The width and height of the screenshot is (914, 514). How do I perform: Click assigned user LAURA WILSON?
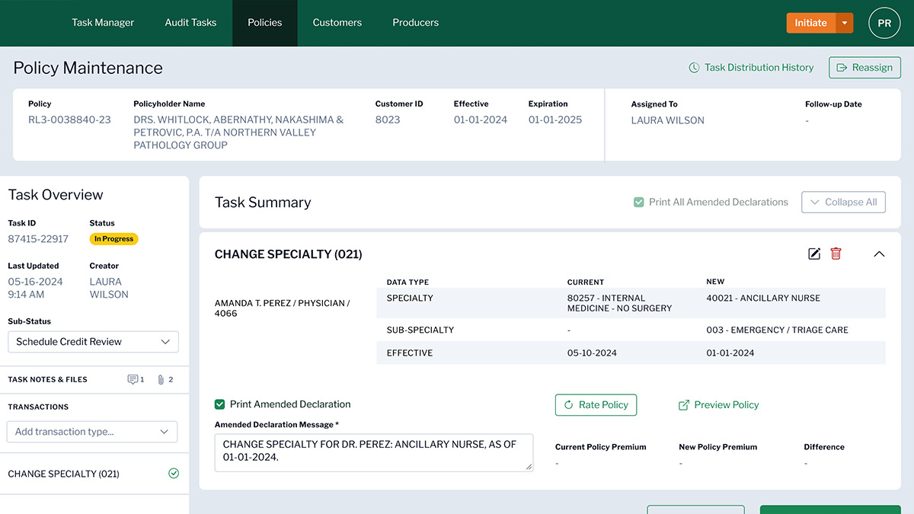tap(668, 120)
